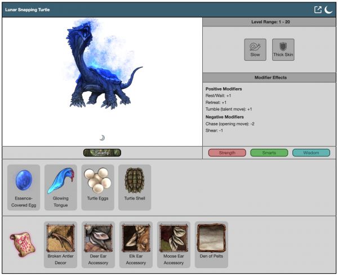Open the Broken Antler Decor recipe
Image resolution: width=338 pixels, height=276 pixels.
[61, 244]
